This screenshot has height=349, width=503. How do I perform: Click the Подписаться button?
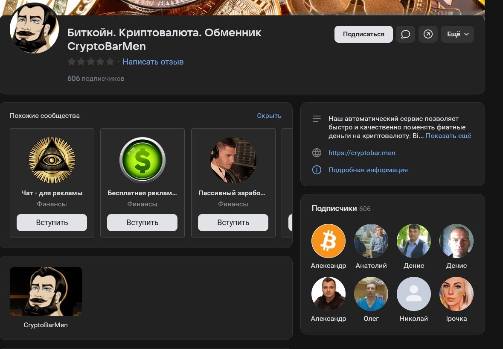click(363, 34)
